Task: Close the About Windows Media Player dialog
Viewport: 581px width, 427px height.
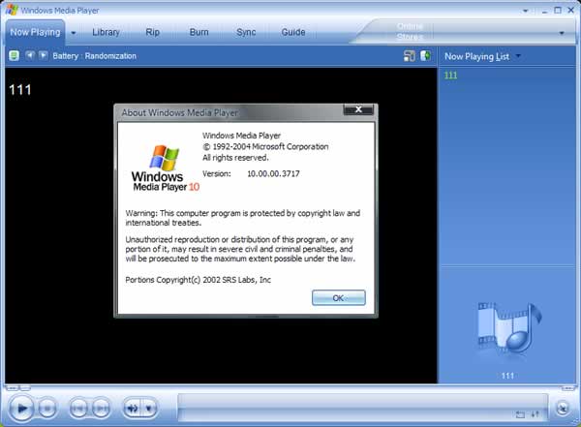Action: click(358, 109)
